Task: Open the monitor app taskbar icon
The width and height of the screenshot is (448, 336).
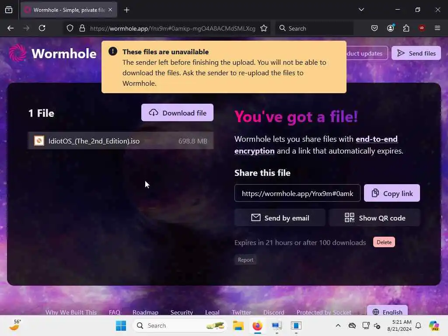Action: [276, 325]
